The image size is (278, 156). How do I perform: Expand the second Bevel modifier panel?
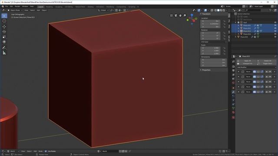(x=238, y=77)
